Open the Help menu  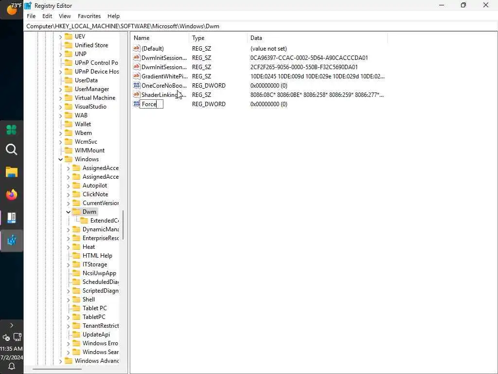click(113, 16)
